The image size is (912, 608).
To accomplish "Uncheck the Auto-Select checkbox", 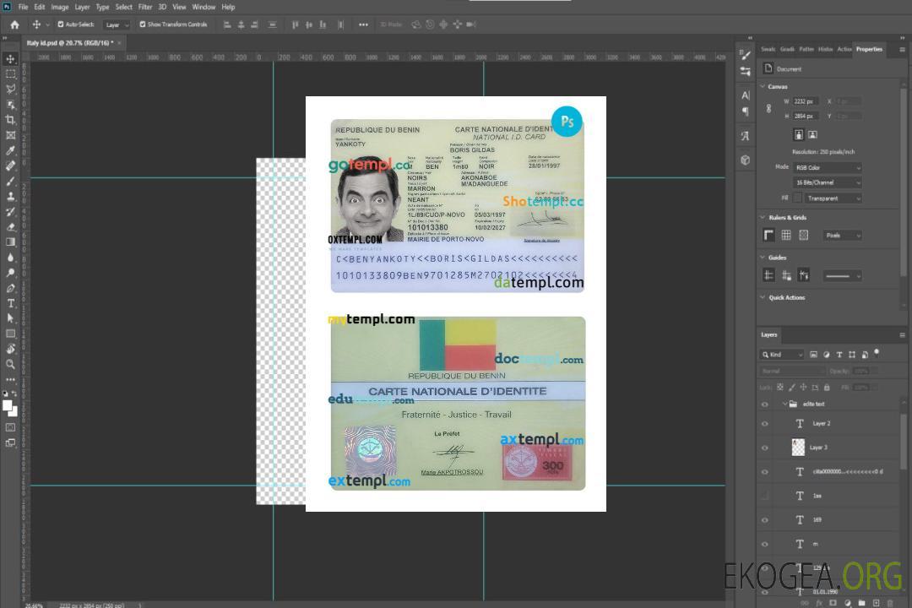I will [61, 24].
